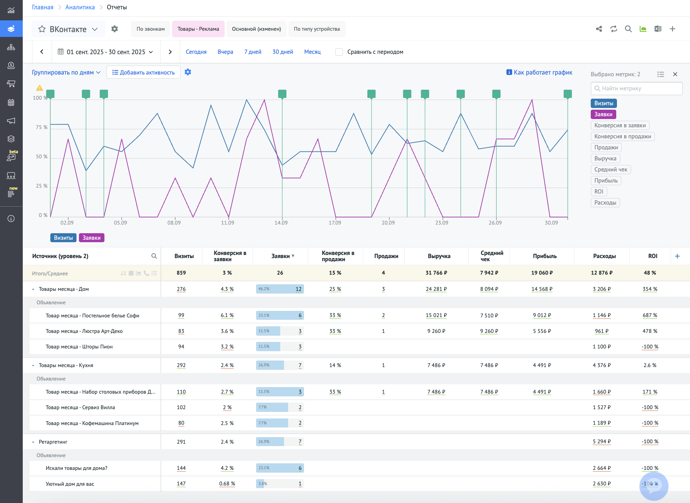Export report to Excel icon
Image resolution: width=690 pixels, height=503 pixels.
click(x=658, y=29)
